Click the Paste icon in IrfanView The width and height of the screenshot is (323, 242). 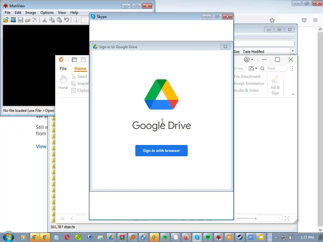pos(59,20)
